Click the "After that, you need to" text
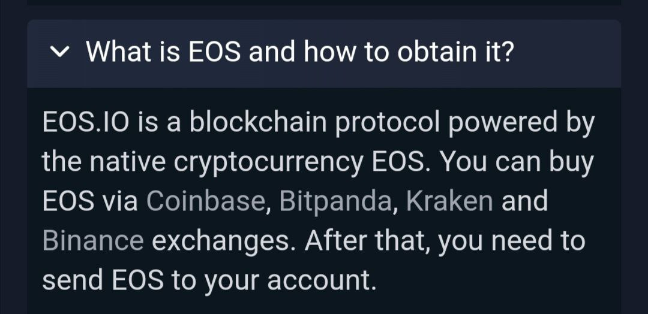 pos(444,240)
